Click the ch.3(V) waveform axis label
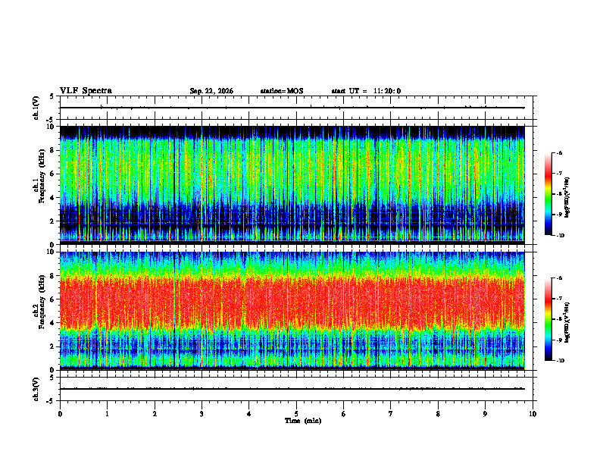The width and height of the screenshot is (600, 464). coord(36,389)
